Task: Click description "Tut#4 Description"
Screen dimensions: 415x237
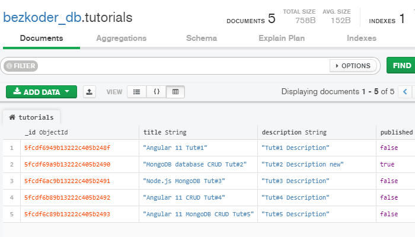Action: point(295,197)
